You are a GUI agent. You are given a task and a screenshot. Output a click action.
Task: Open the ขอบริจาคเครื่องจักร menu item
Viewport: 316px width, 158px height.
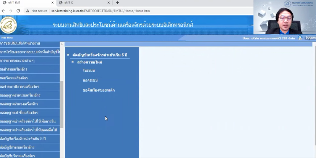coord(30,78)
